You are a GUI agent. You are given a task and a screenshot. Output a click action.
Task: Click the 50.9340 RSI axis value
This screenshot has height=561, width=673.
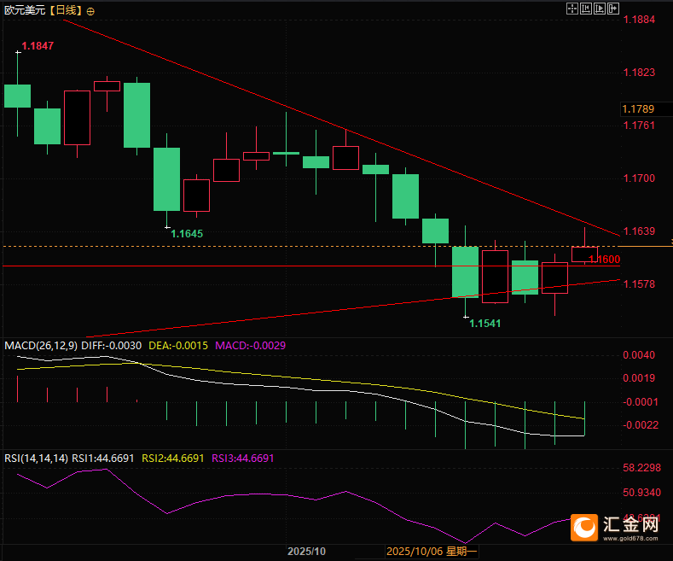tap(642, 493)
